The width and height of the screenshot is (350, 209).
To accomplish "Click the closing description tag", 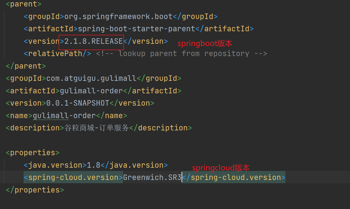I will (x=161, y=128).
